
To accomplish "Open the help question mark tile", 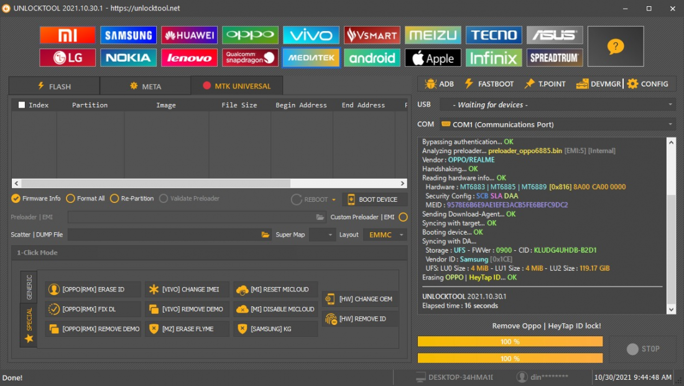I will click(x=616, y=46).
